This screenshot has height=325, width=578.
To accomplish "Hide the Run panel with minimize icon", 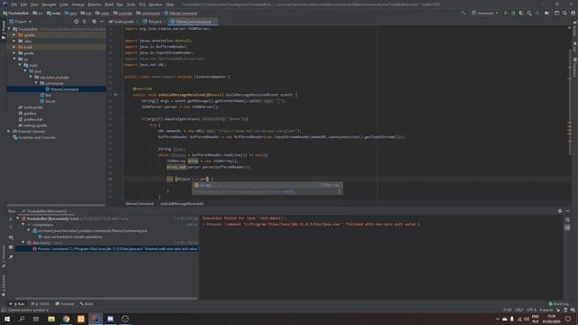I will (x=568, y=211).
